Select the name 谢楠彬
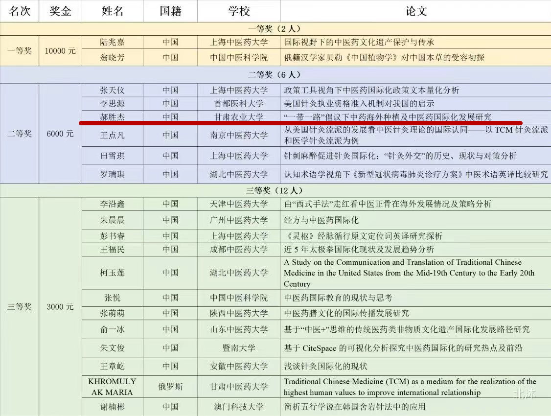 coord(113,407)
